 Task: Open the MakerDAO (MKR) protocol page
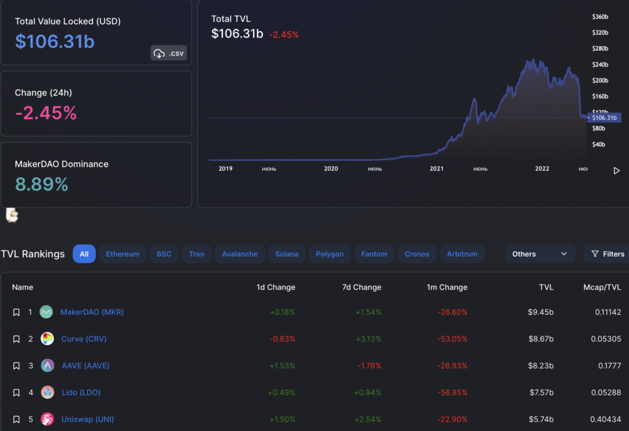click(x=92, y=312)
